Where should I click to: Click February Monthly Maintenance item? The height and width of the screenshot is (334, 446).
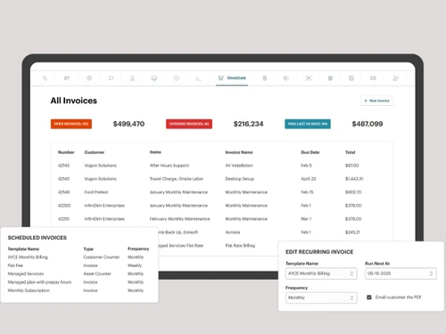[179, 219]
